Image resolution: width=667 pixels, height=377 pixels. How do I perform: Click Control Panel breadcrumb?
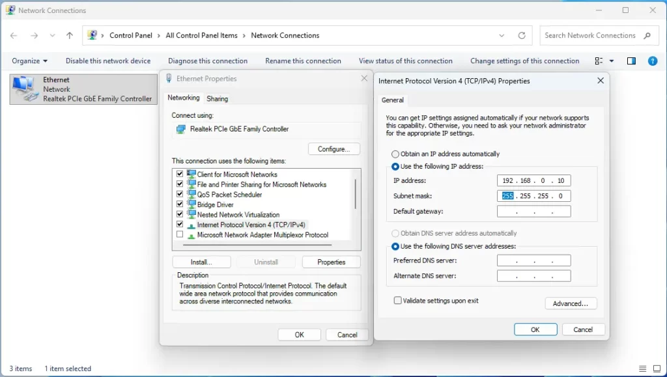point(130,36)
